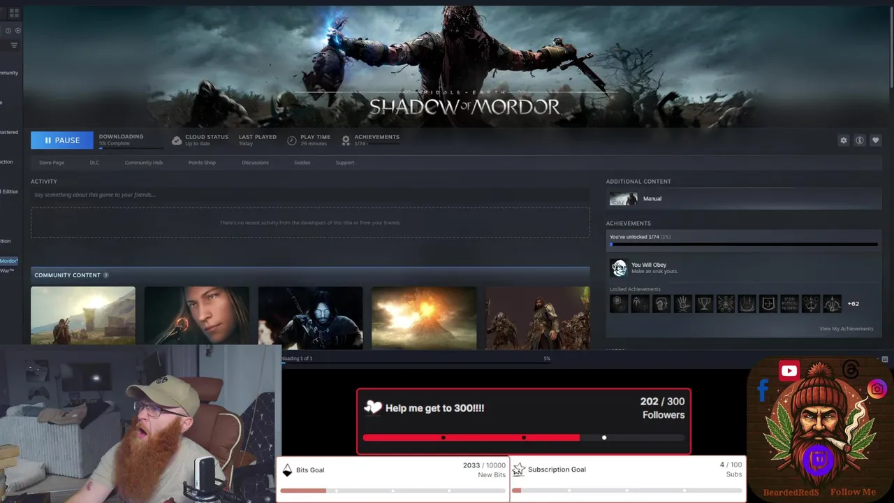894x503 pixels.
Task: Open the elf face portrait artwork
Action: (197, 317)
